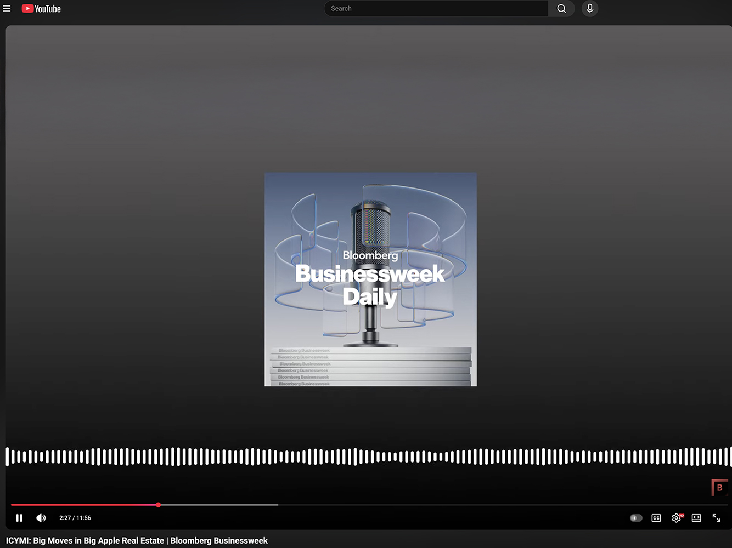Switch to theater mode view
Screen dimensions: 732x548
point(696,518)
